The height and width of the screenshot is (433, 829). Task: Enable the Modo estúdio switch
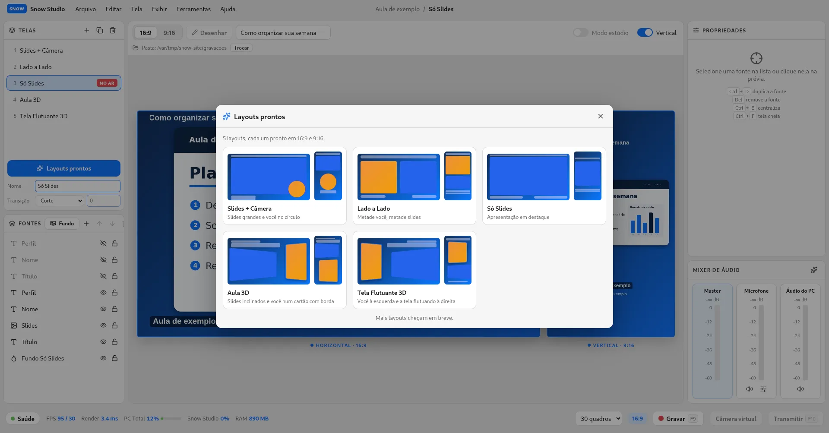click(580, 33)
